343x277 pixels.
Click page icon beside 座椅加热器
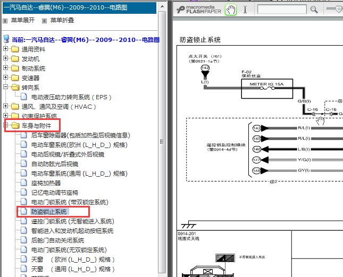pyautogui.click(x=24, y=183)
